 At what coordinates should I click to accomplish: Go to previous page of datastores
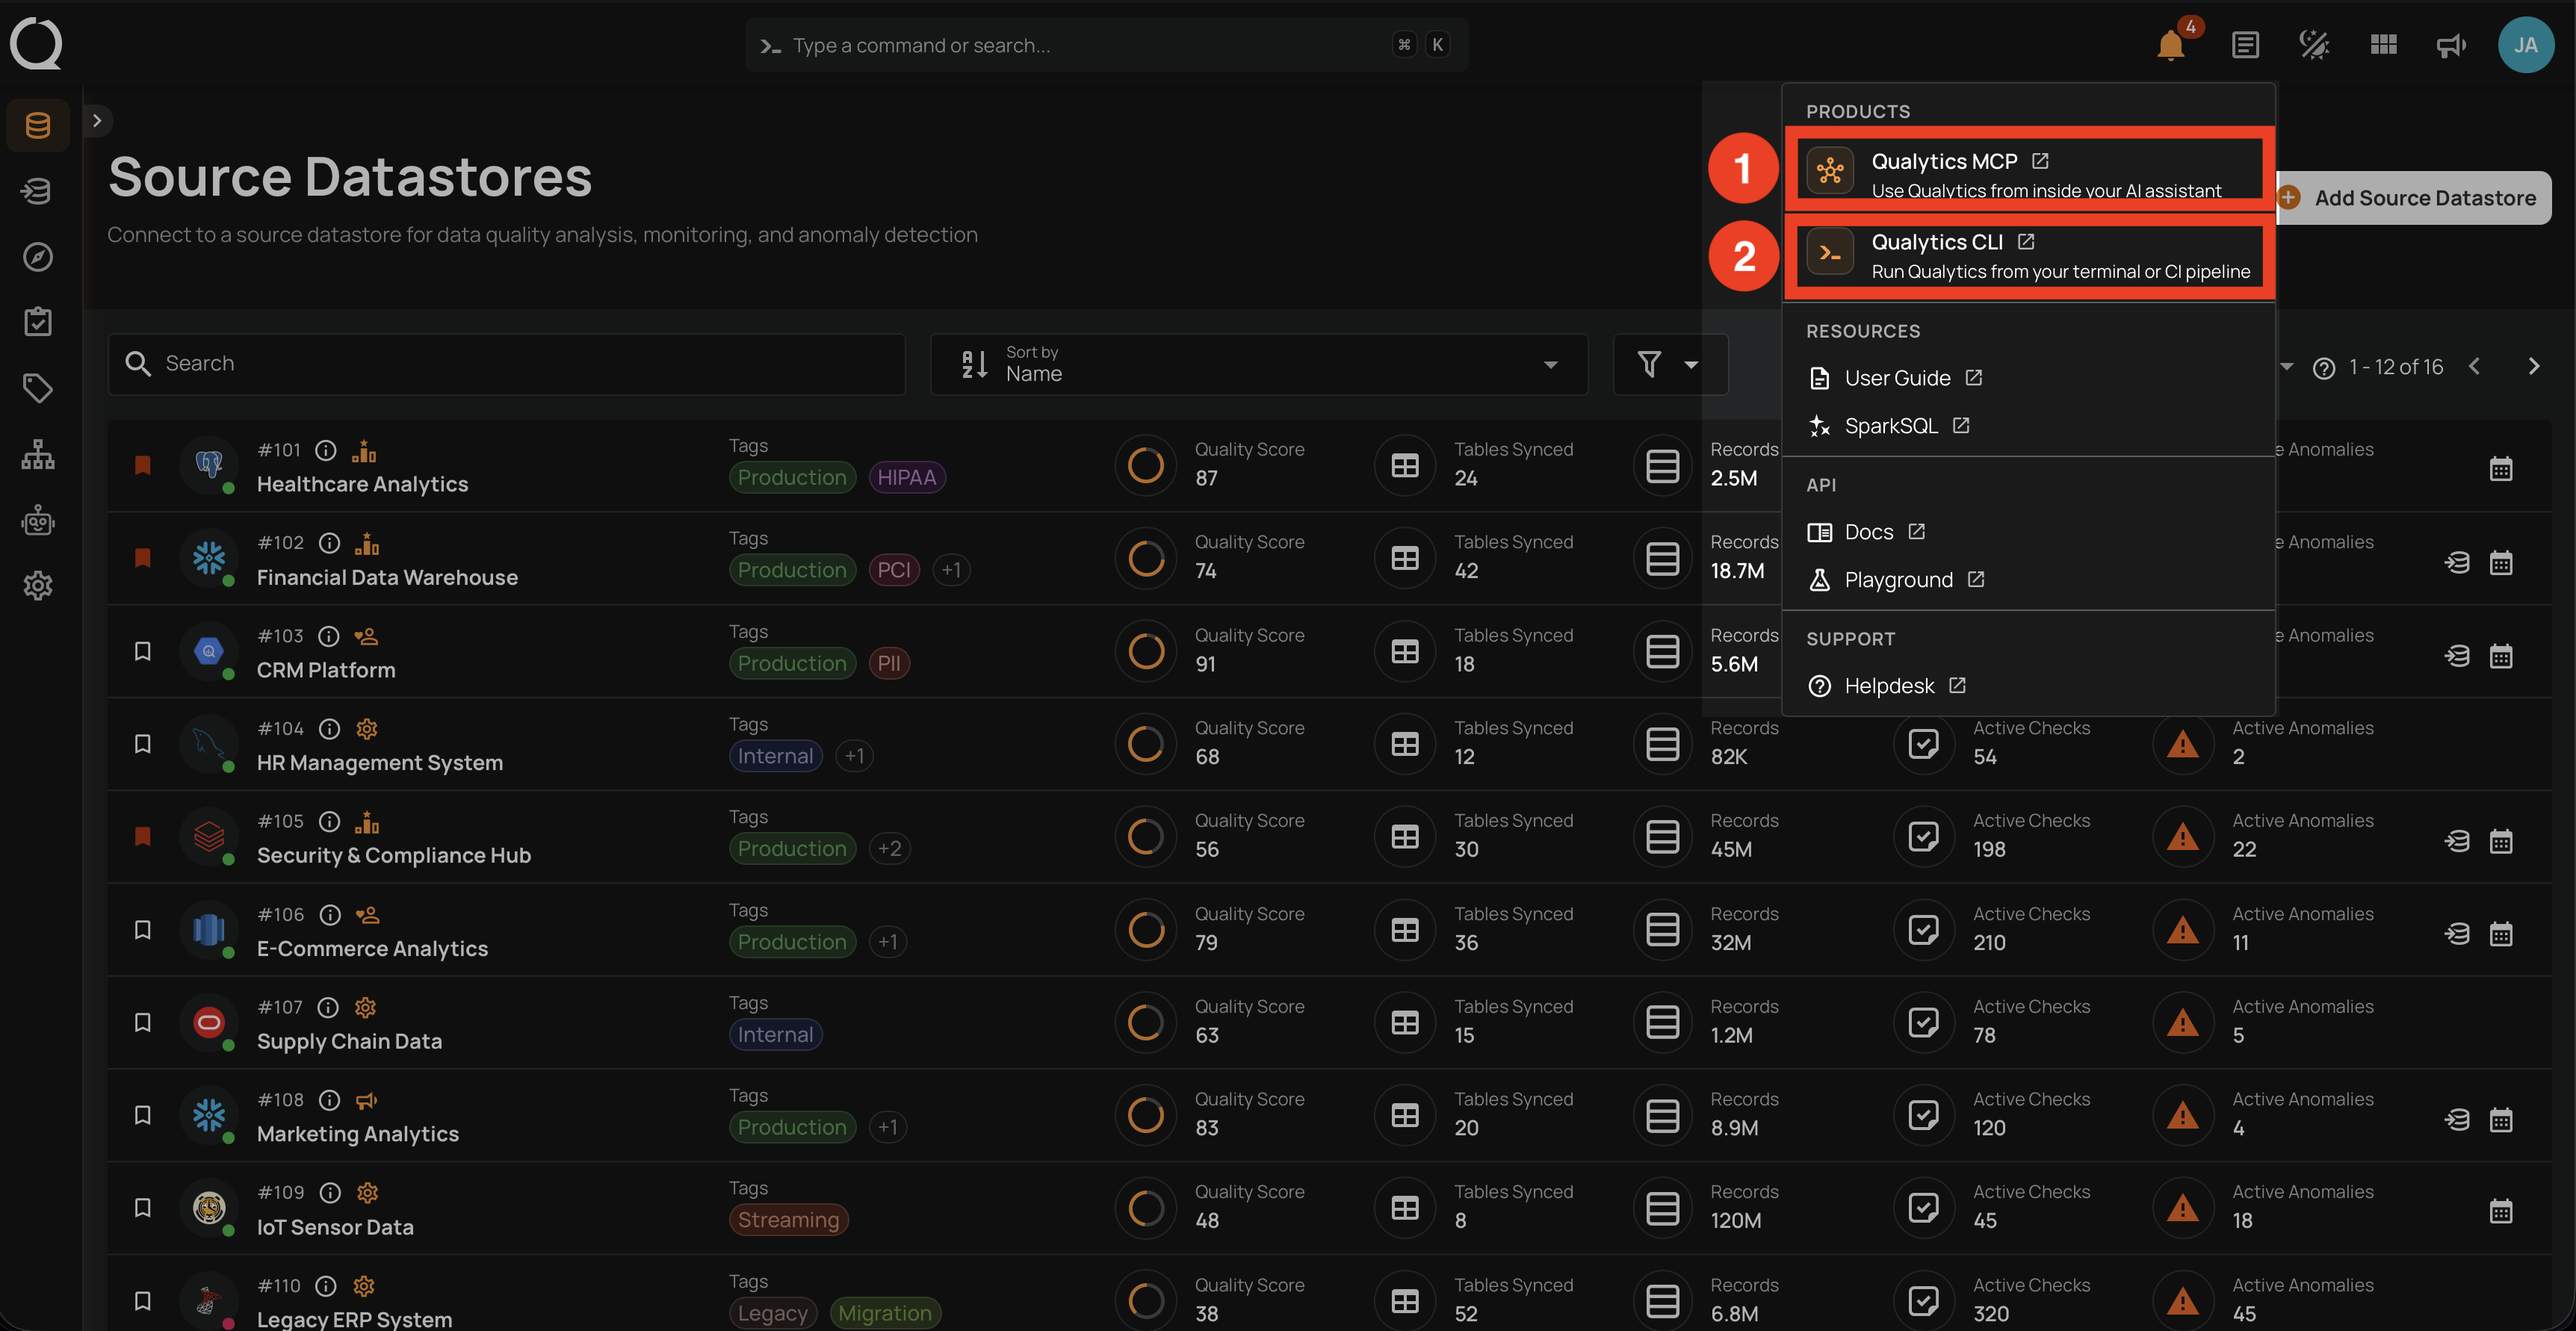point(2474,367)
